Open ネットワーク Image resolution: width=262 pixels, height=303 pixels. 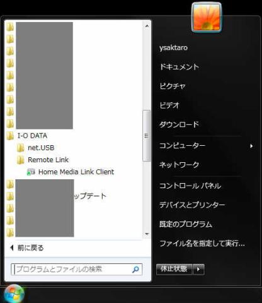pos(179,165)
